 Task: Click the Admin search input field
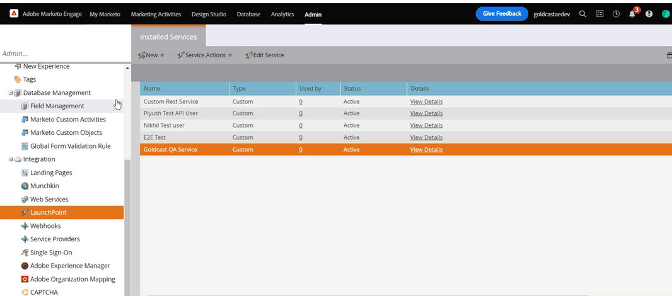coord(64,54)
